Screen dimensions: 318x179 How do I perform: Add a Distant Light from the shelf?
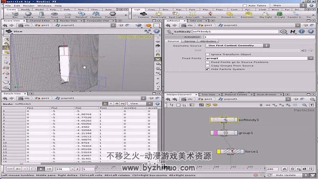coord(229,15)
